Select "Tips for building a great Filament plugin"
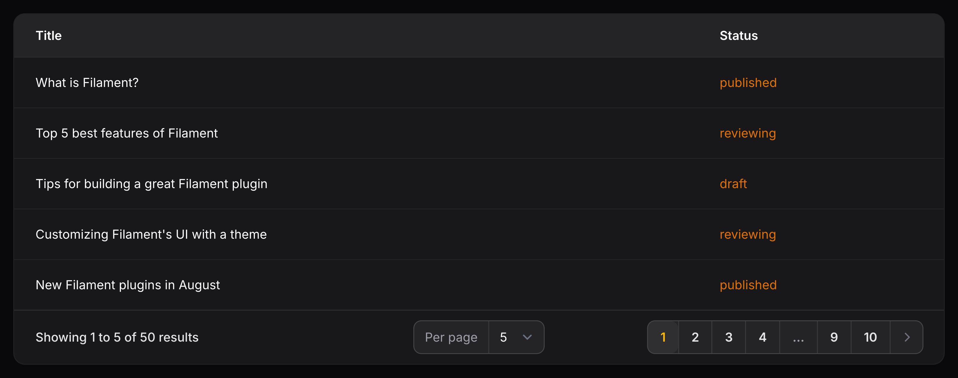The image size is (958, 378). coord(151,184)
